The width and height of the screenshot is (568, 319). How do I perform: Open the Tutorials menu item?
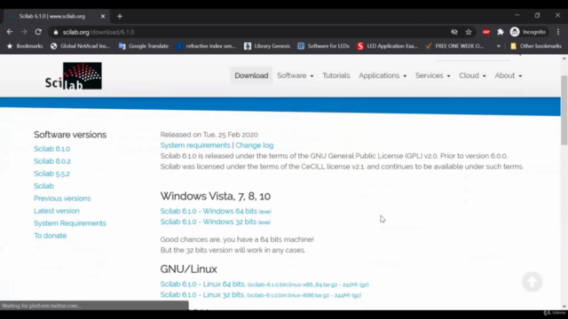336,75
